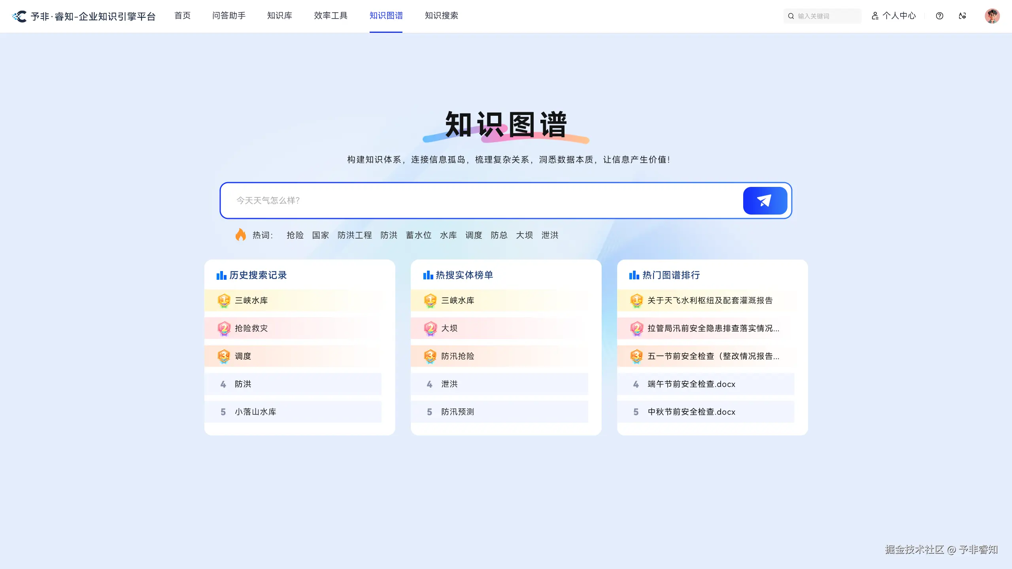Go to the 效率工具 tab
Viewport: 1012px width, 569px height.
331,16
